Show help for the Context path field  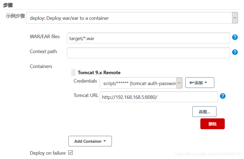click(x=235, y=52)
